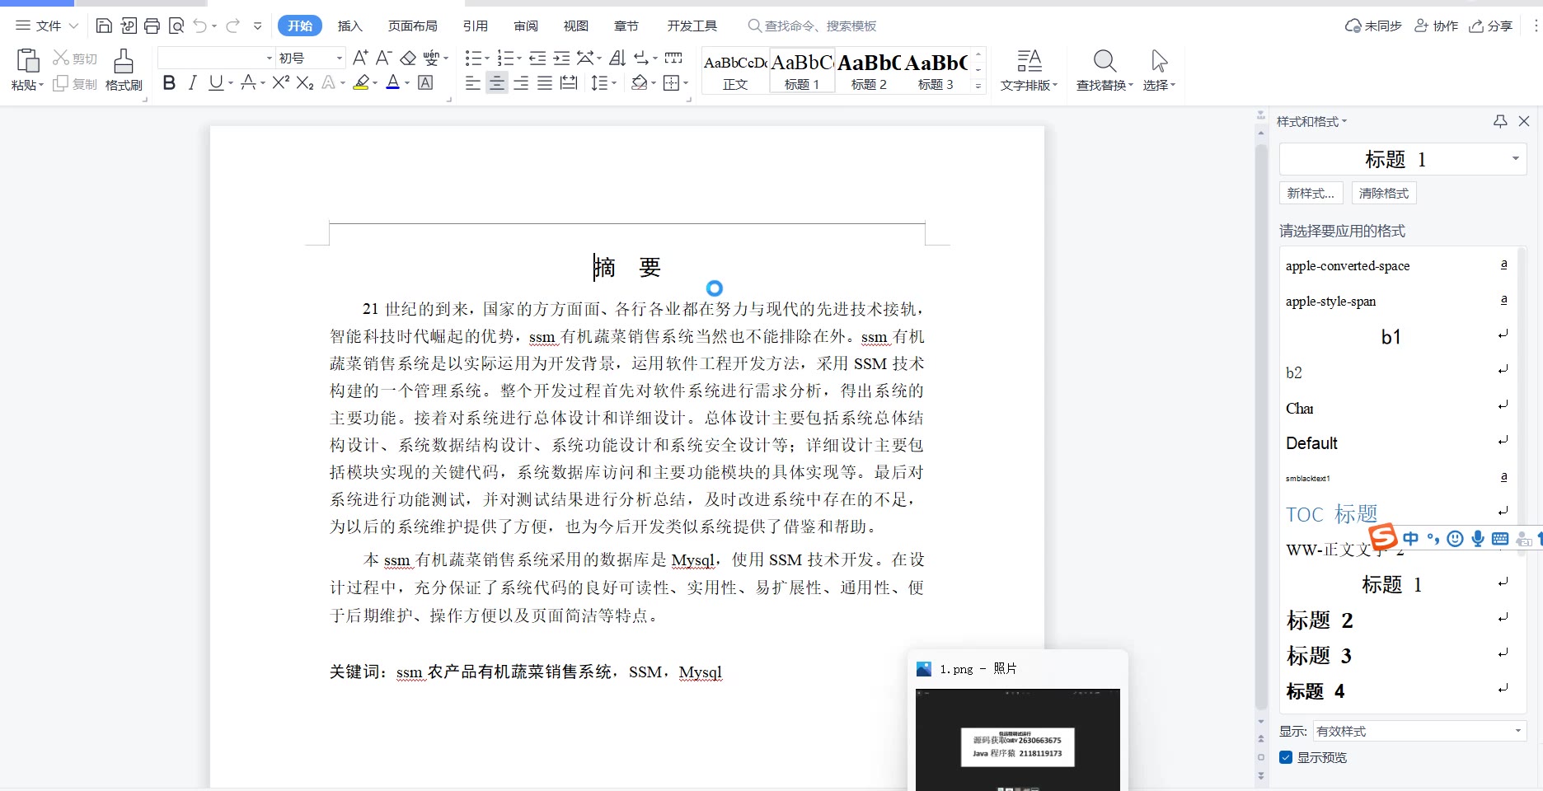Click the Sort icon
1543x791 pixels.
click(x=617, y=58)
